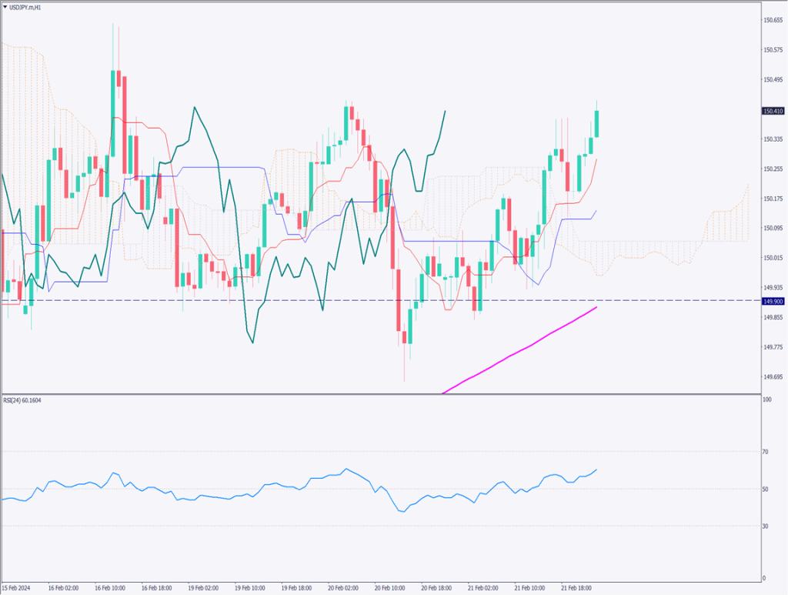Click the 16 Feb 10:00 time label
Screen dimensions: 788x595
111,587
